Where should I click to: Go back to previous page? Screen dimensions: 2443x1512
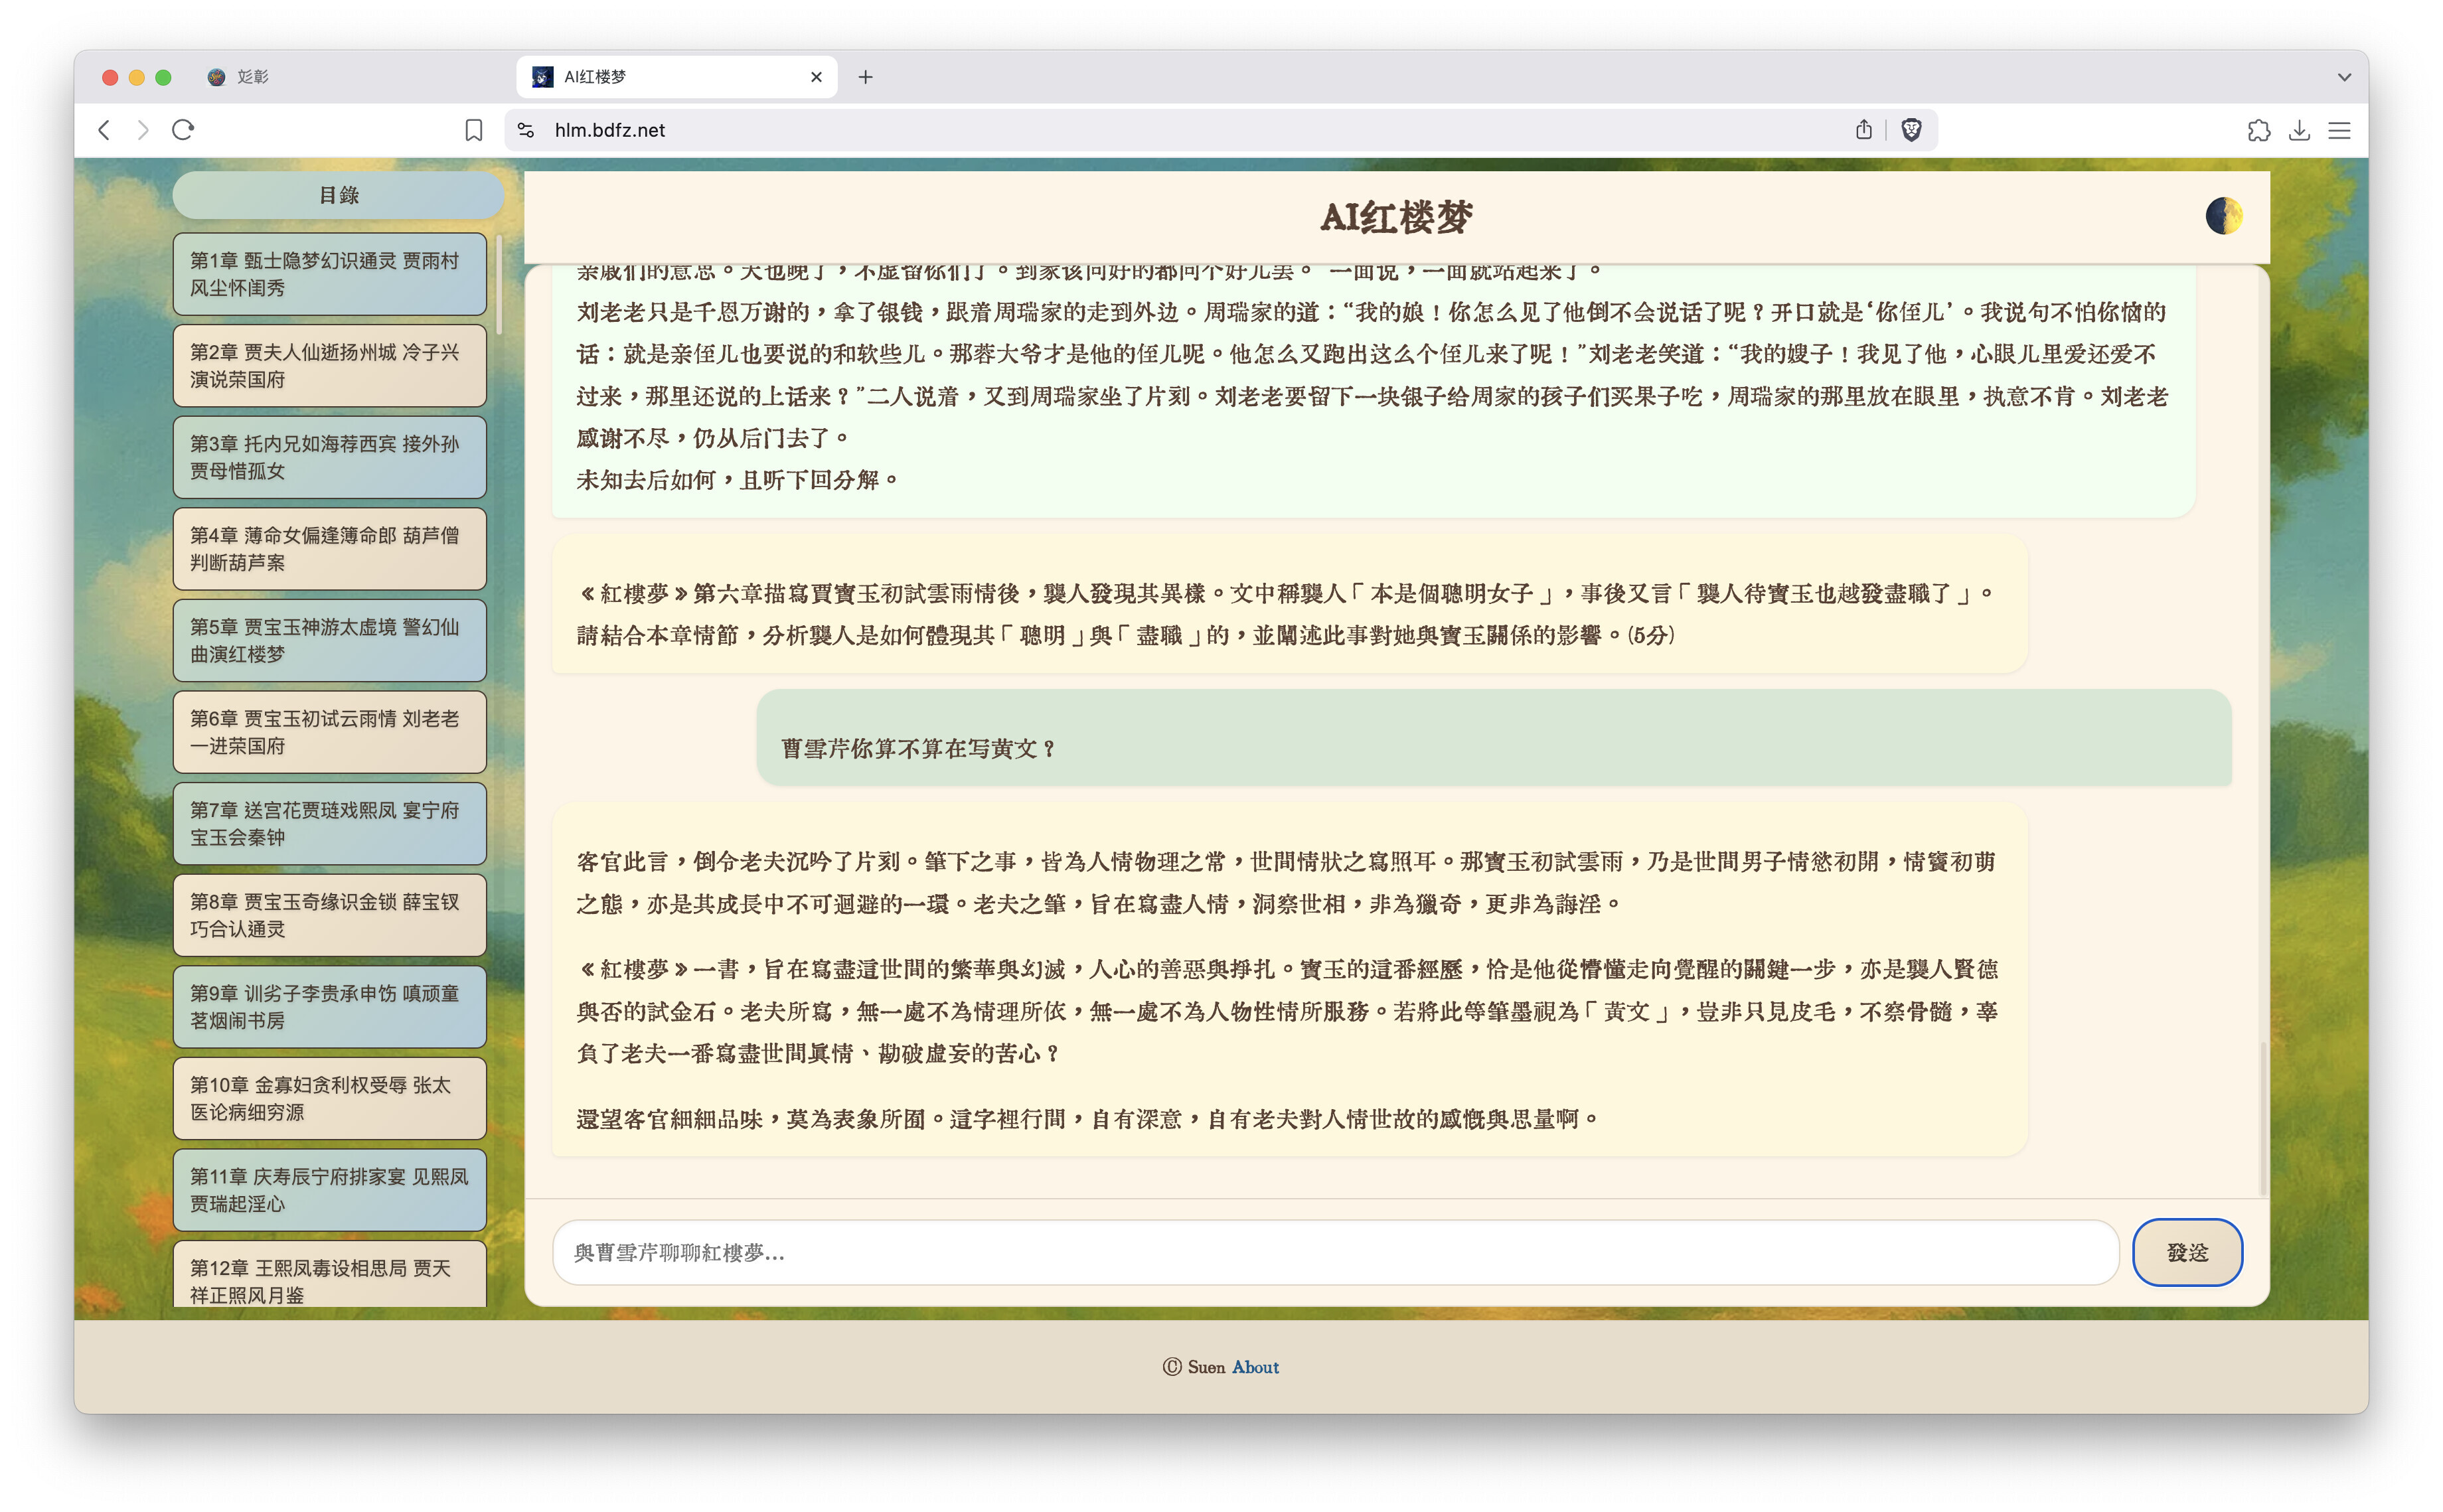(104, 130)
